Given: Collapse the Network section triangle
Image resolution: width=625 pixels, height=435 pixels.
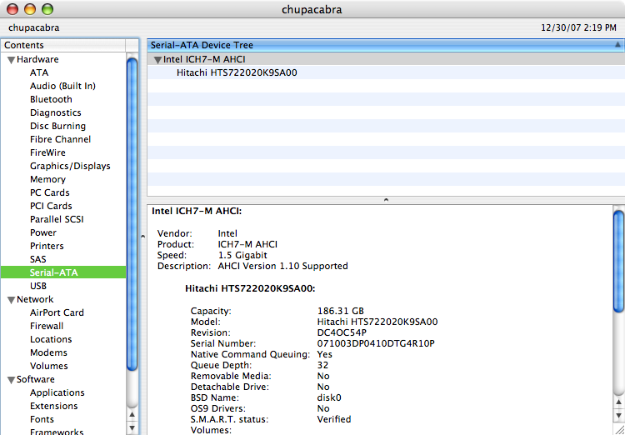Looking at the screenshot, I should click(x=11, y=300).
